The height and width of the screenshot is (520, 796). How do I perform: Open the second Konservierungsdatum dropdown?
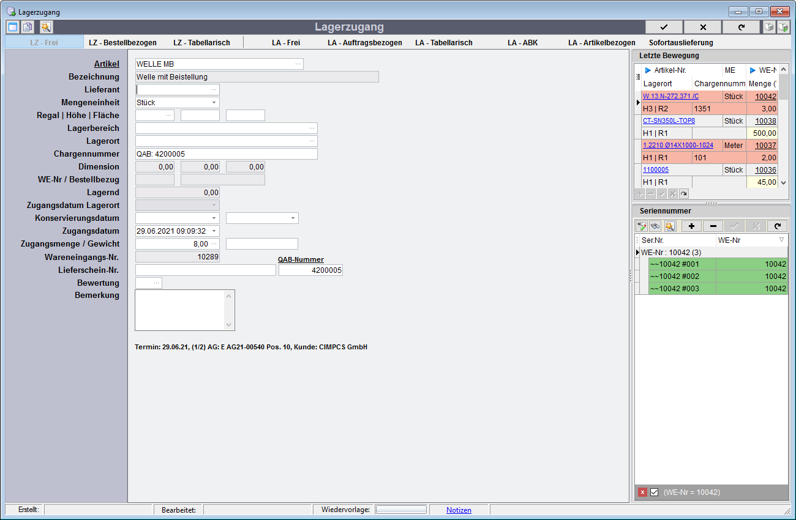pos(293,218)
